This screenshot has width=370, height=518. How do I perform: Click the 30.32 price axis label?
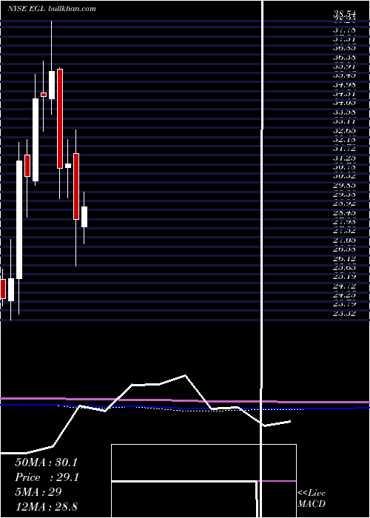click(x=345, y=176)
